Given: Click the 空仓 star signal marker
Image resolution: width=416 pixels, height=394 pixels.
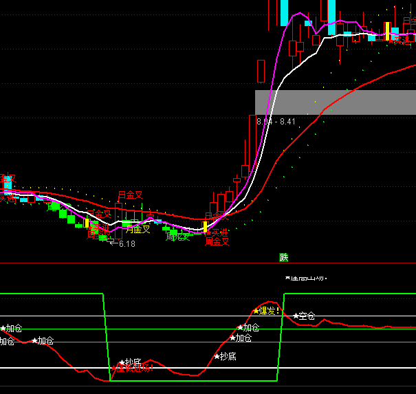Looking at the screenshot, I should pyautogui.click(x=304, y=316).
